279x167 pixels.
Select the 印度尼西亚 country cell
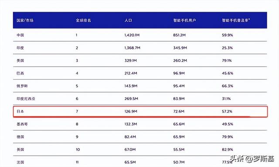pyautogui.click(x=26, y=99)
